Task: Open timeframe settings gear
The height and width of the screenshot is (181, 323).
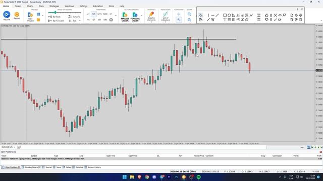Action: [111, 20]
